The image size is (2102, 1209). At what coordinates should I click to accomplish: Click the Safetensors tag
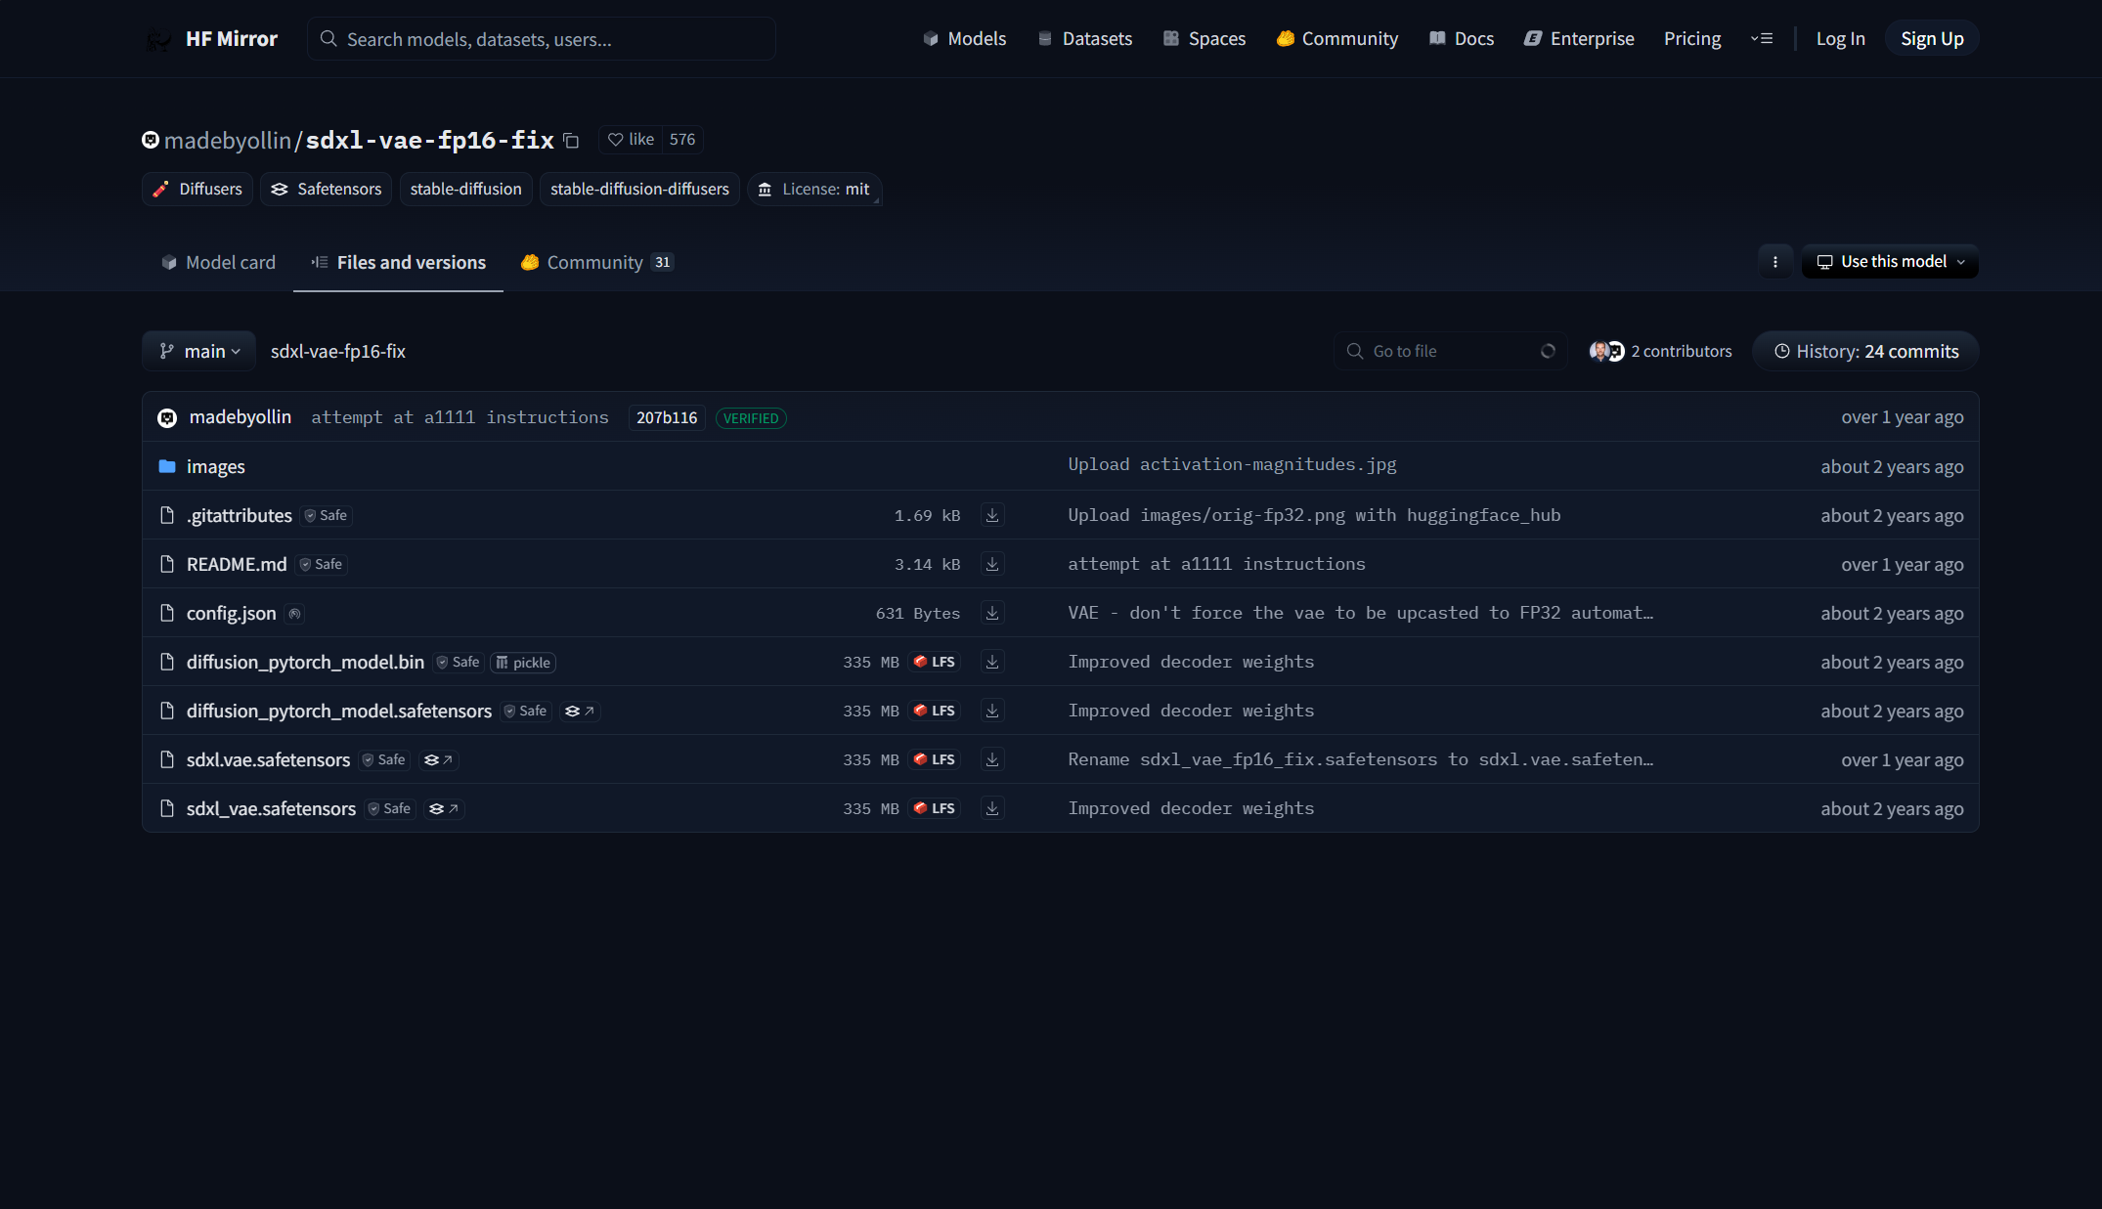coord(327,190)
